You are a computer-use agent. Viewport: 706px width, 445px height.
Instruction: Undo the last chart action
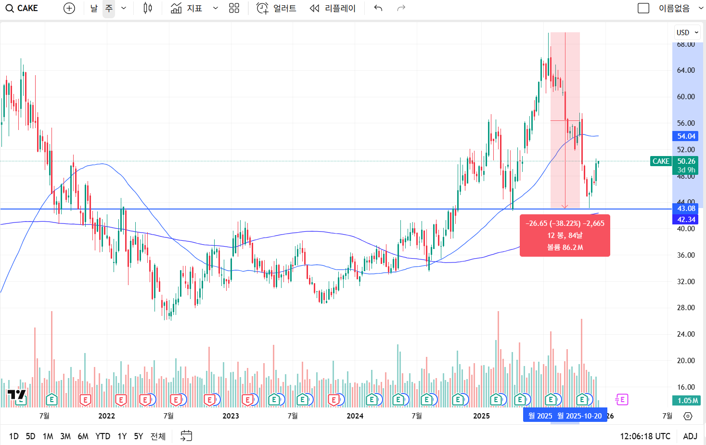point(378,8)
